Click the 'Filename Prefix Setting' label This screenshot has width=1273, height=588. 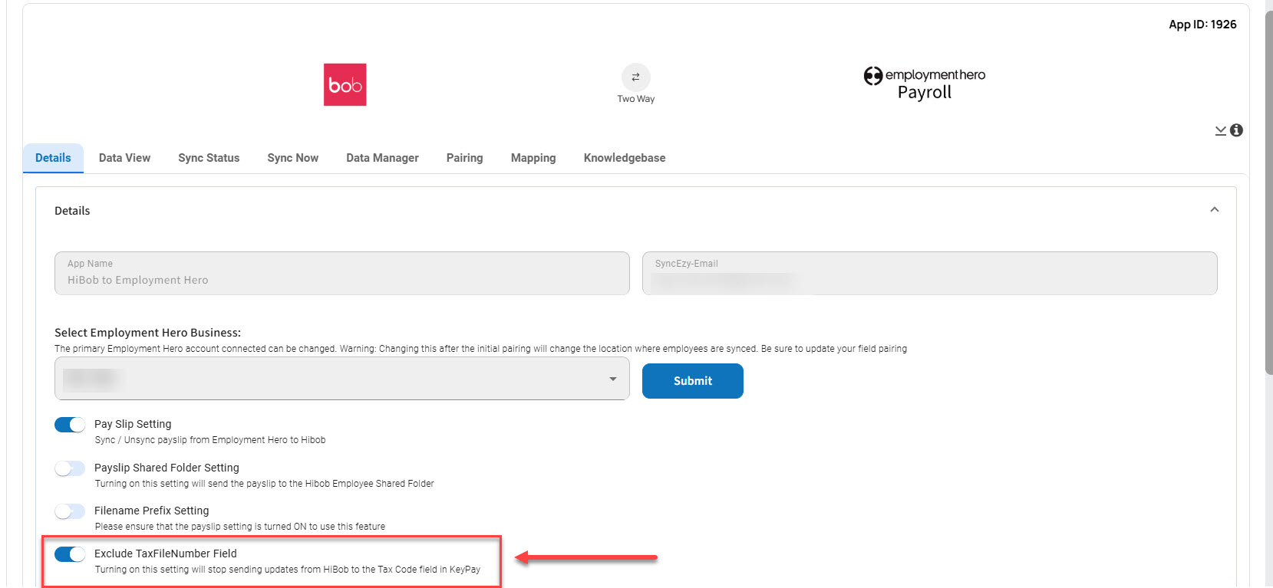(x=151, y=511)
